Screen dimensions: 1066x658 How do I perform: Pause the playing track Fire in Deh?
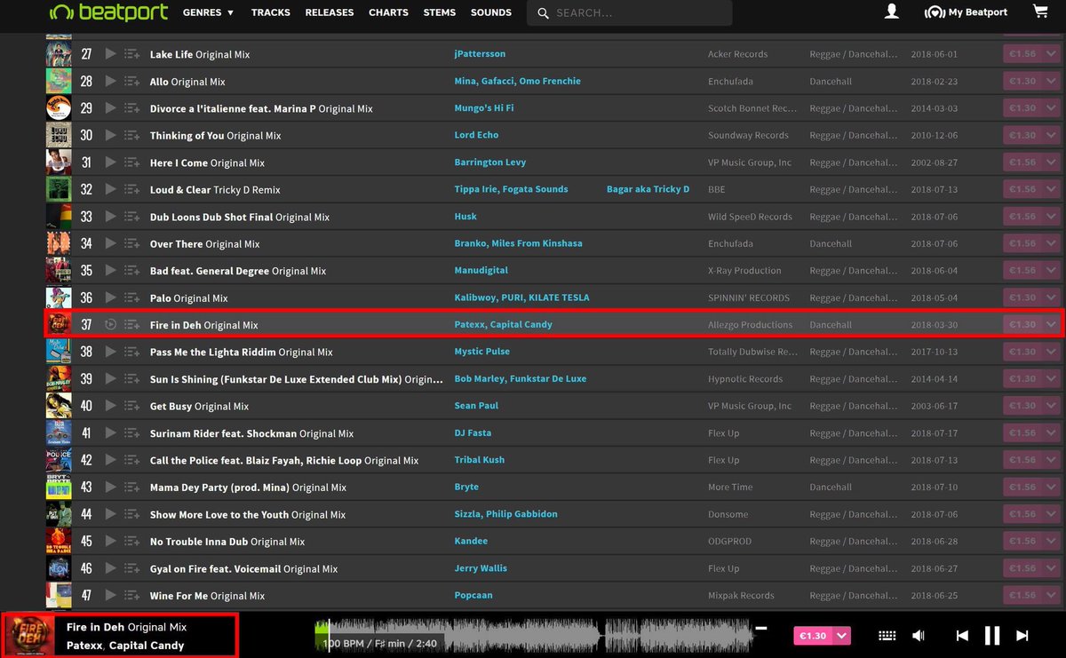coord(992,635)
